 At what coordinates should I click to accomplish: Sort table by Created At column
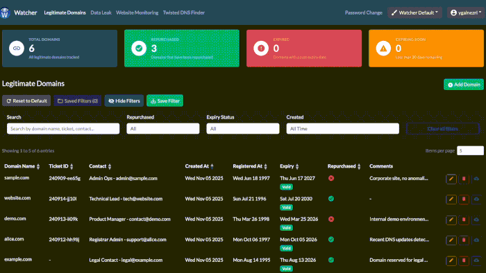pyautogui.click(x=199, y=166)
